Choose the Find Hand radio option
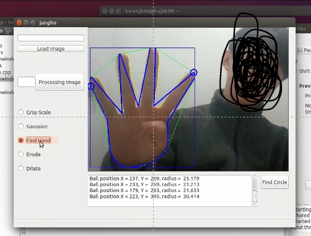The image size is (311, 236). [20, 140]
